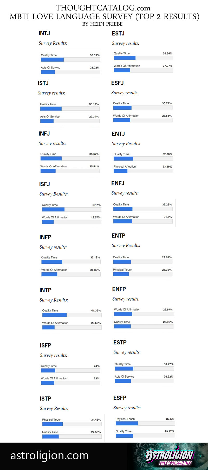Click the ENFJ heading
The height and width of the screenshot is (470, 208).
(118, 183)
